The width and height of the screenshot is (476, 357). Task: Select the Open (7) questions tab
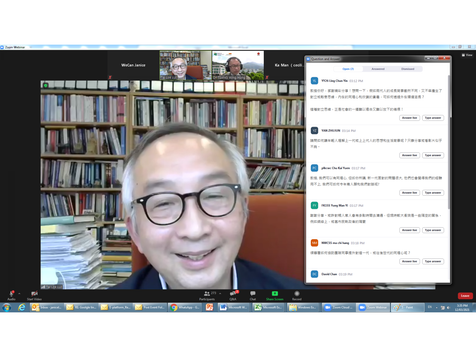coord(348,69)
